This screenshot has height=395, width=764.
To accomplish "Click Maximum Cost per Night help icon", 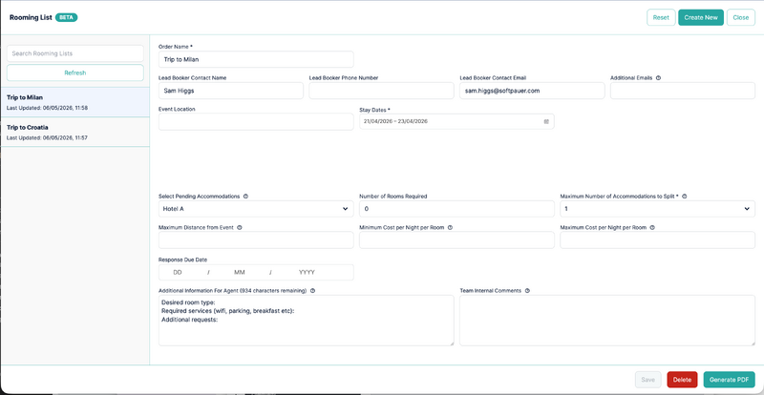I will click(652, 227).
